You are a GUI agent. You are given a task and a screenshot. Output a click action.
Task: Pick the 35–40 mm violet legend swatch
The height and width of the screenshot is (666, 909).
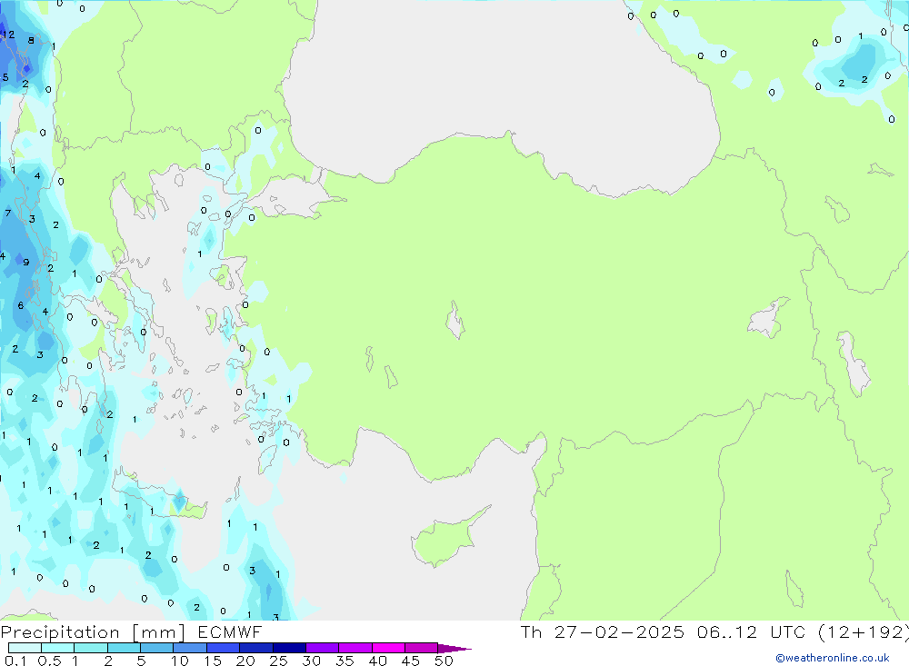click(355, 648)
